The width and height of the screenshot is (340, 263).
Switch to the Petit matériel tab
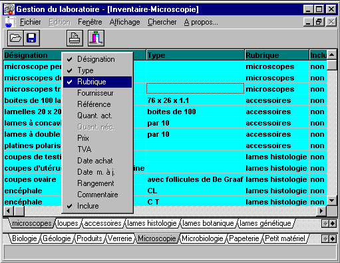click(x=285, y=238)
